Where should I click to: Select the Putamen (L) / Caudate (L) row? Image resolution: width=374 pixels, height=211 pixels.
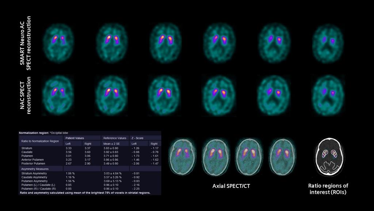39,185
